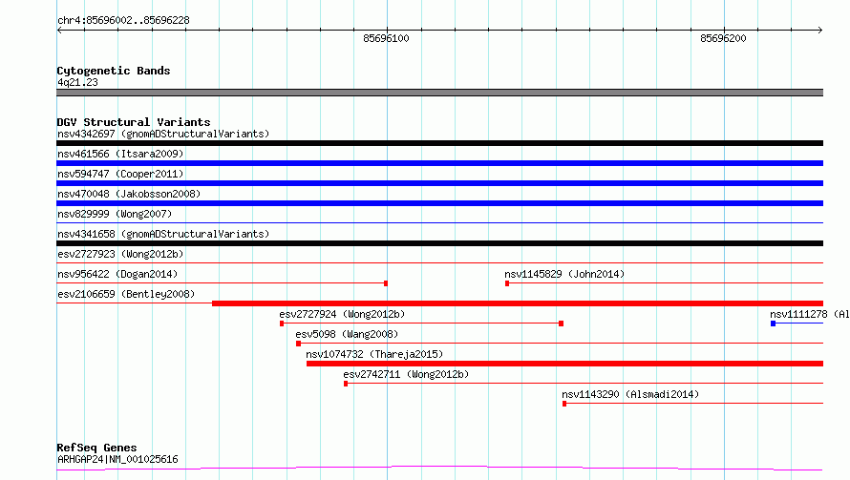Click the red start marker of esv2727924
850x480 pixels.
[282, 323]
